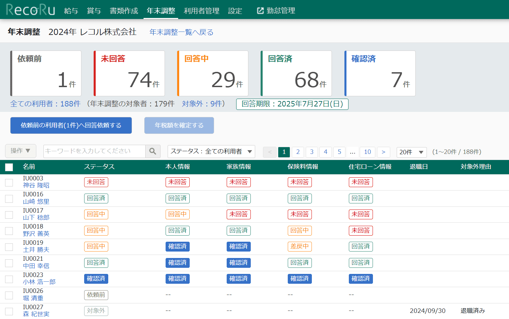
Task: Click the 依頼前 summary card
Action: [x=46, y=73]
